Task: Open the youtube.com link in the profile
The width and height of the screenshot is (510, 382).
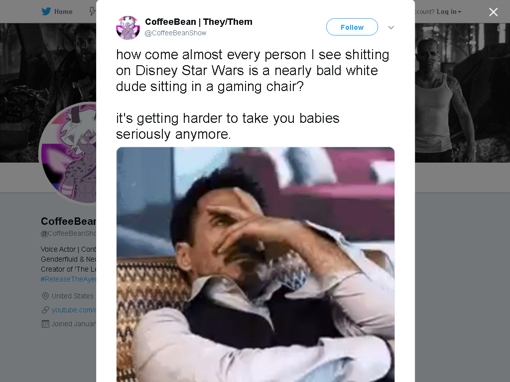Action: pyautogui.click(x=74, y=310)
